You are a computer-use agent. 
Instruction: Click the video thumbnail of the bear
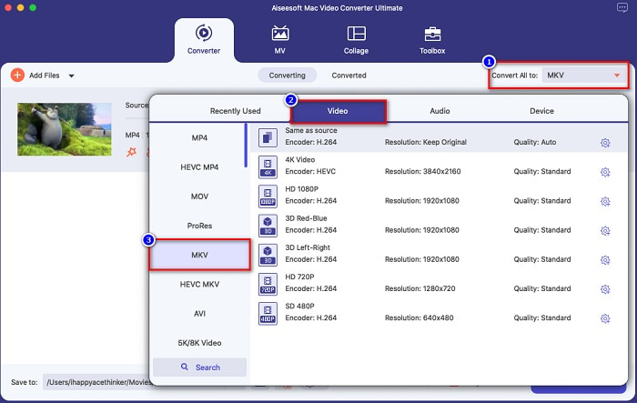pyautogui.click(x=65, y=129)
